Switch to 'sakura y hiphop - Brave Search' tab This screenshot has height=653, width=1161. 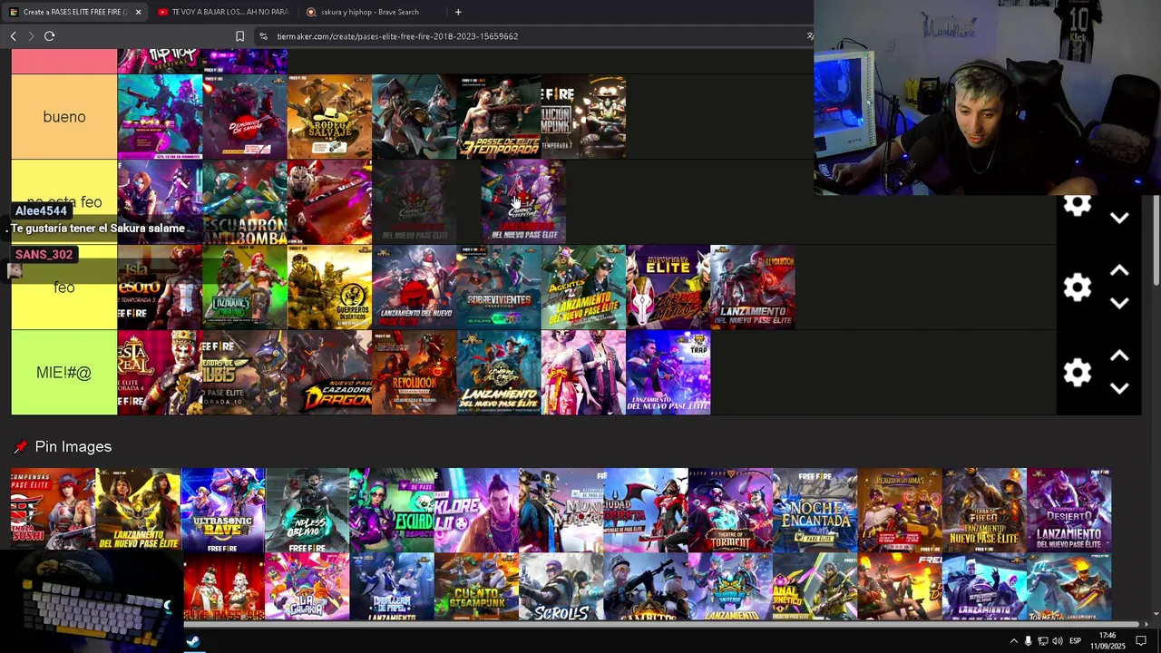(x=370, y=12)
